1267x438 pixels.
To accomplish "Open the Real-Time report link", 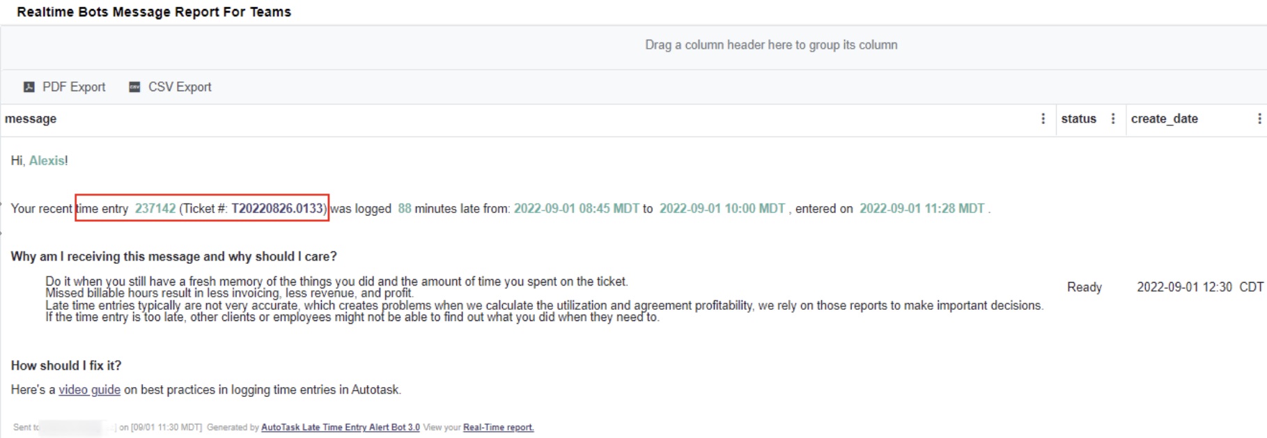I will pyautogui.click(x=498, y=428).
